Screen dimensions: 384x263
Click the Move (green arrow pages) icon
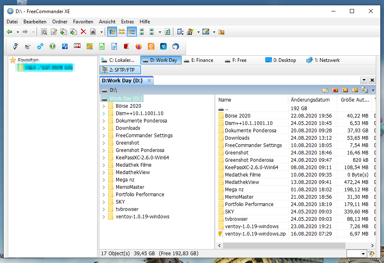[x=73, y=32]
